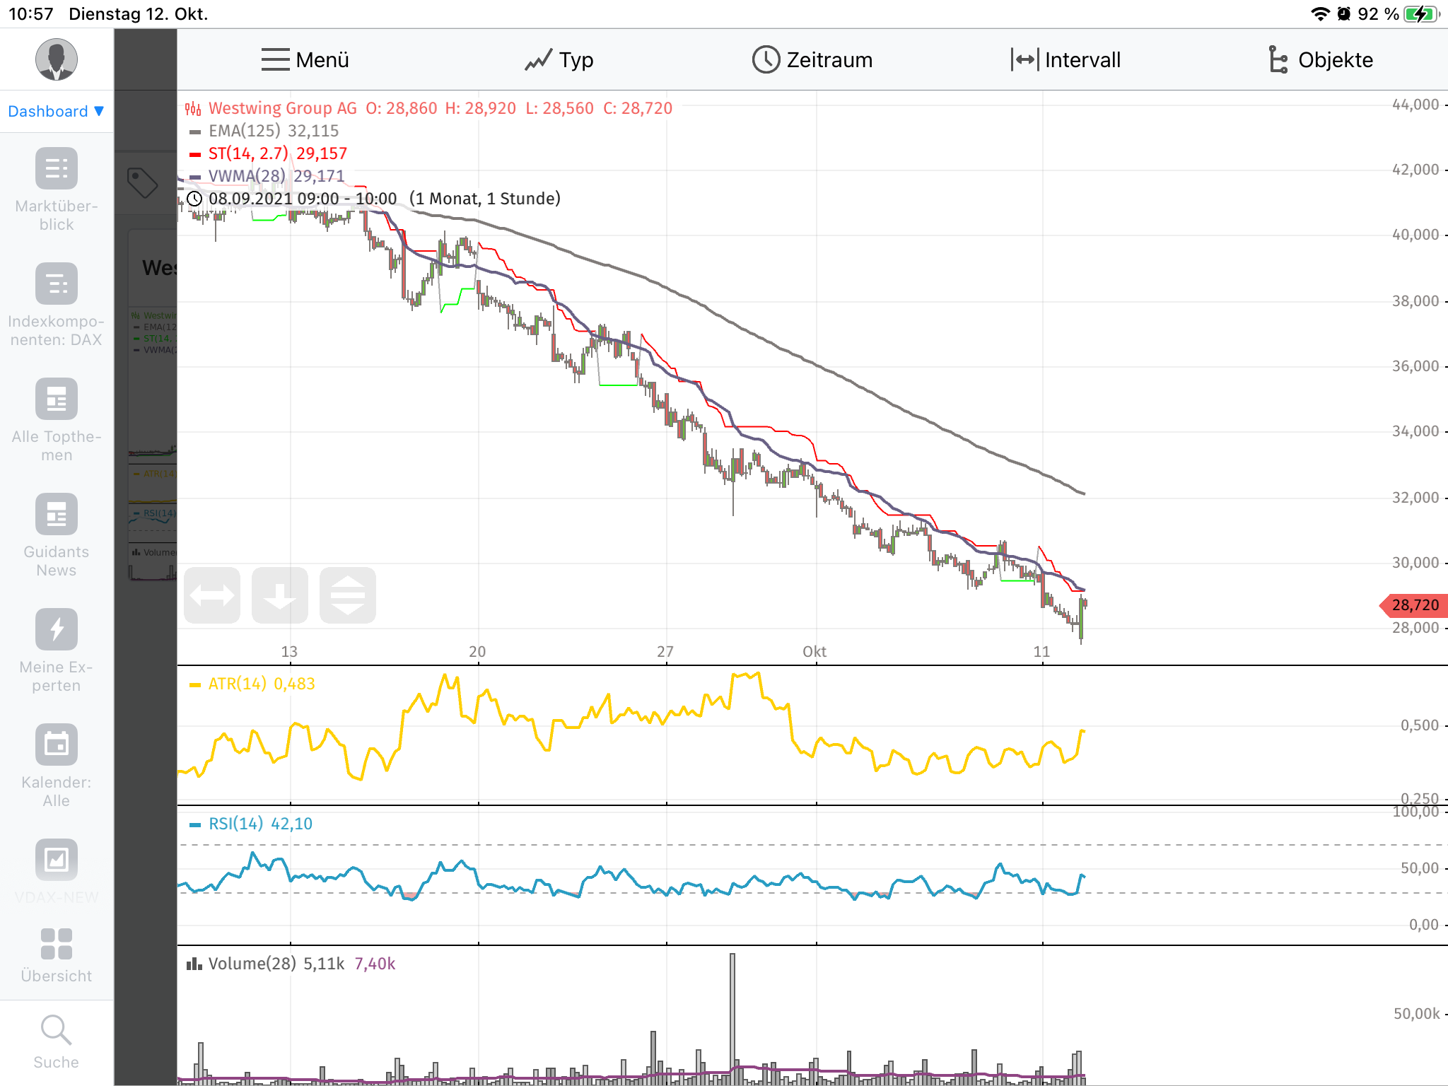
Task: Tap the Suche magnifier icon
Action: (56, 1031)
